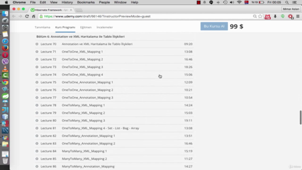
Task: Select the Lecture 72 circle marker
Action: tap(37, 59)
